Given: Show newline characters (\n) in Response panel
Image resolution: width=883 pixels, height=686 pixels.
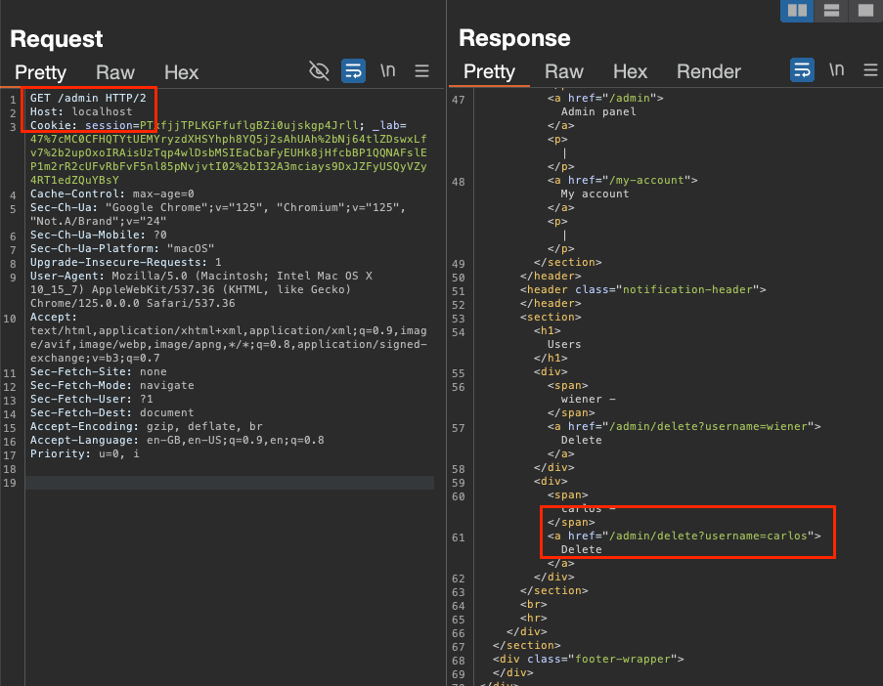Looking at the screenshot, I should pyautogui.click(x=837, y=70).
